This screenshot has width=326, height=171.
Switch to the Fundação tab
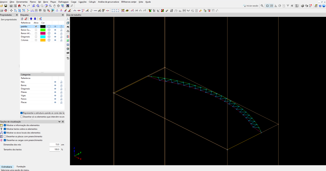[x=21, y=167]
